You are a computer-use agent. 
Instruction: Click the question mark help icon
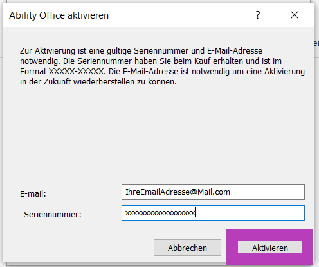[258, 15]
